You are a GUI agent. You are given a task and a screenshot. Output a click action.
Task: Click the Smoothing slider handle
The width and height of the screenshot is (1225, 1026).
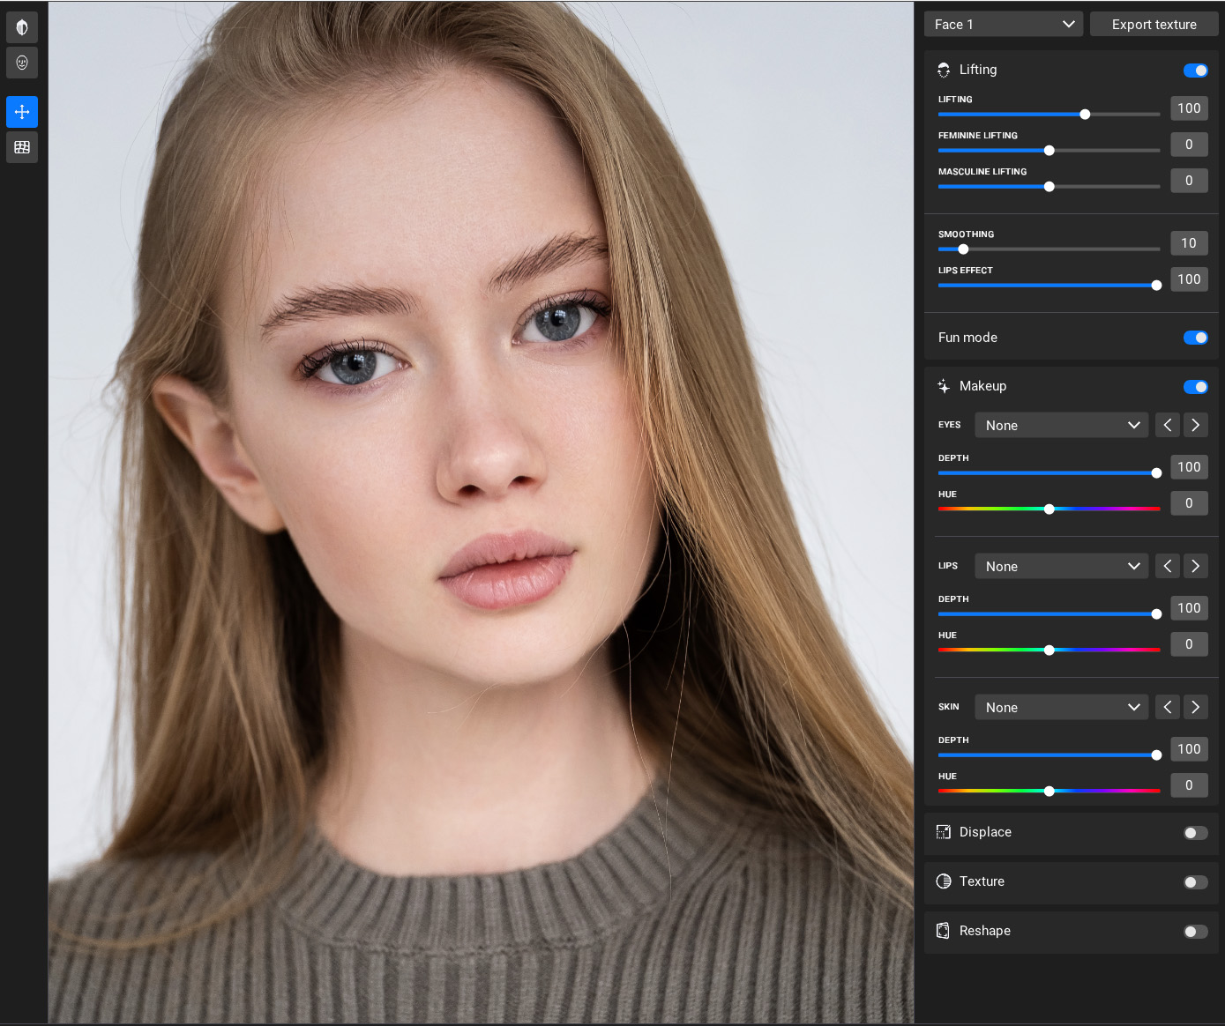point(963,249)
